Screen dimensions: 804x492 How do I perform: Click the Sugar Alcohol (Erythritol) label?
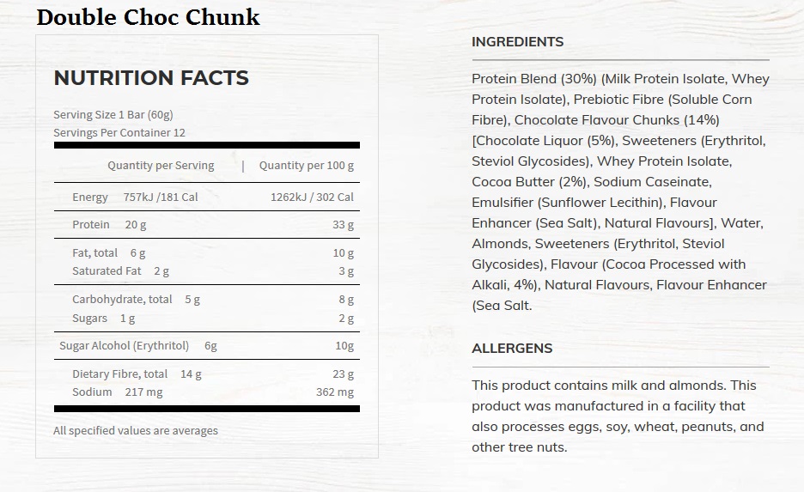pyautogui.click(x=125, y=346)
